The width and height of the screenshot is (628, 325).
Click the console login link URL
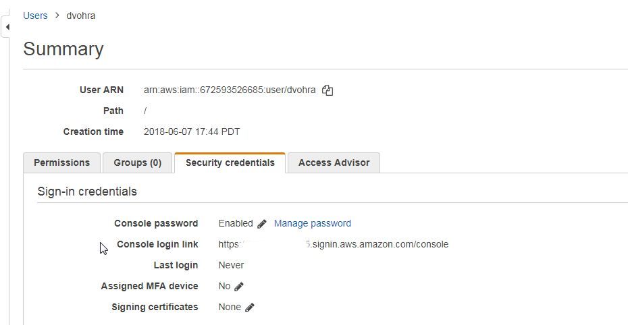[333, 244]
